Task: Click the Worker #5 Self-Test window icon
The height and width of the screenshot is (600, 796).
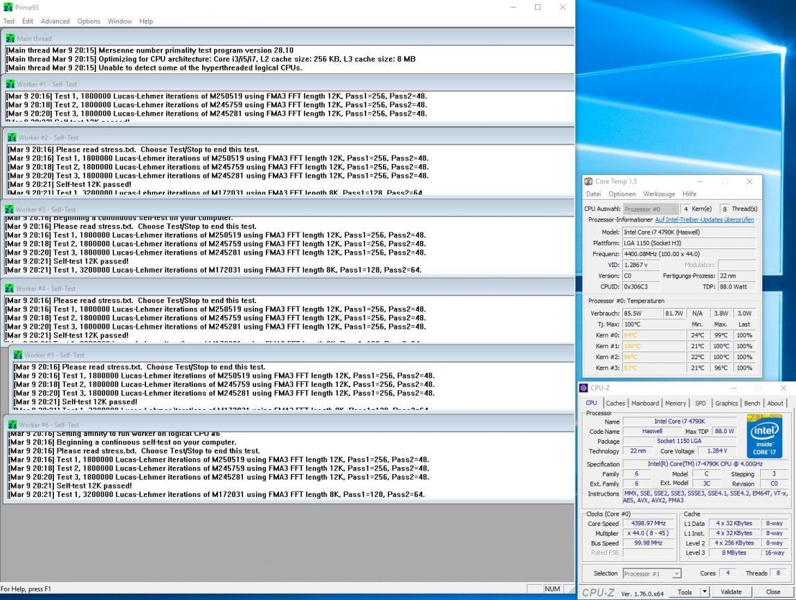Action: (18, 355)
